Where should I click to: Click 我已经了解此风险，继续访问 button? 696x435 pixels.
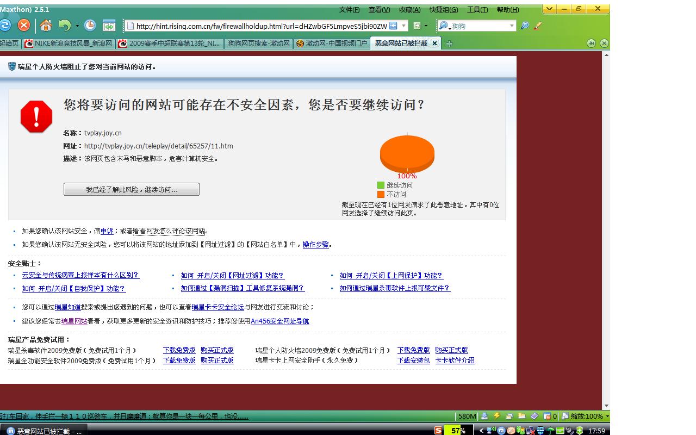[x=132, y=189]
